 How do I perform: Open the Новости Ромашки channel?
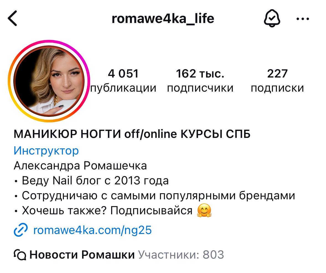point(82,255)
